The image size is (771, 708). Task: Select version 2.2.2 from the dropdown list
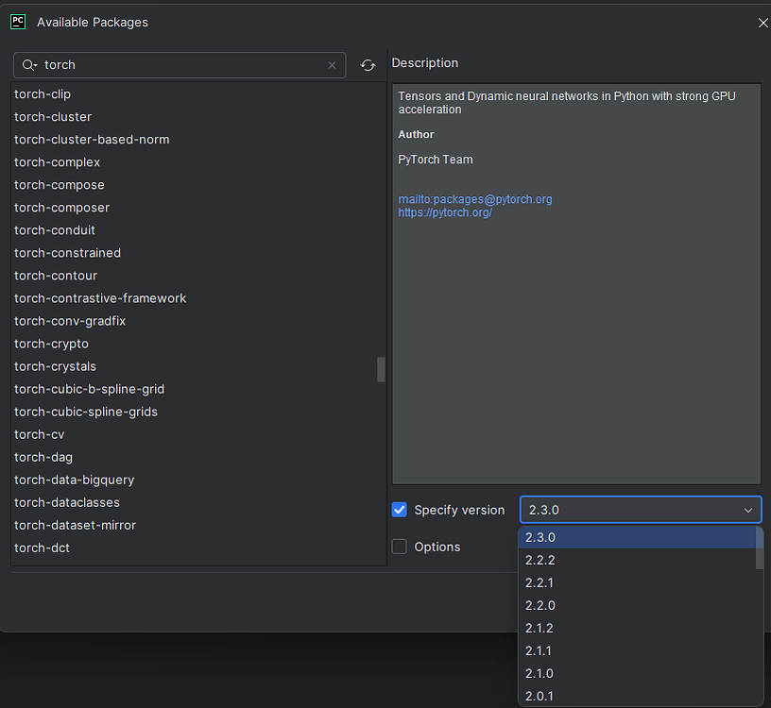540,560
